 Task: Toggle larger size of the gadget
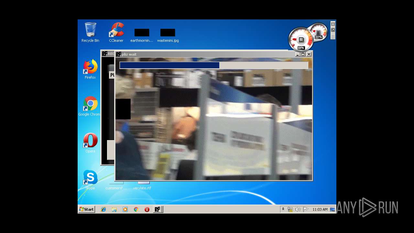click(333, 30)
